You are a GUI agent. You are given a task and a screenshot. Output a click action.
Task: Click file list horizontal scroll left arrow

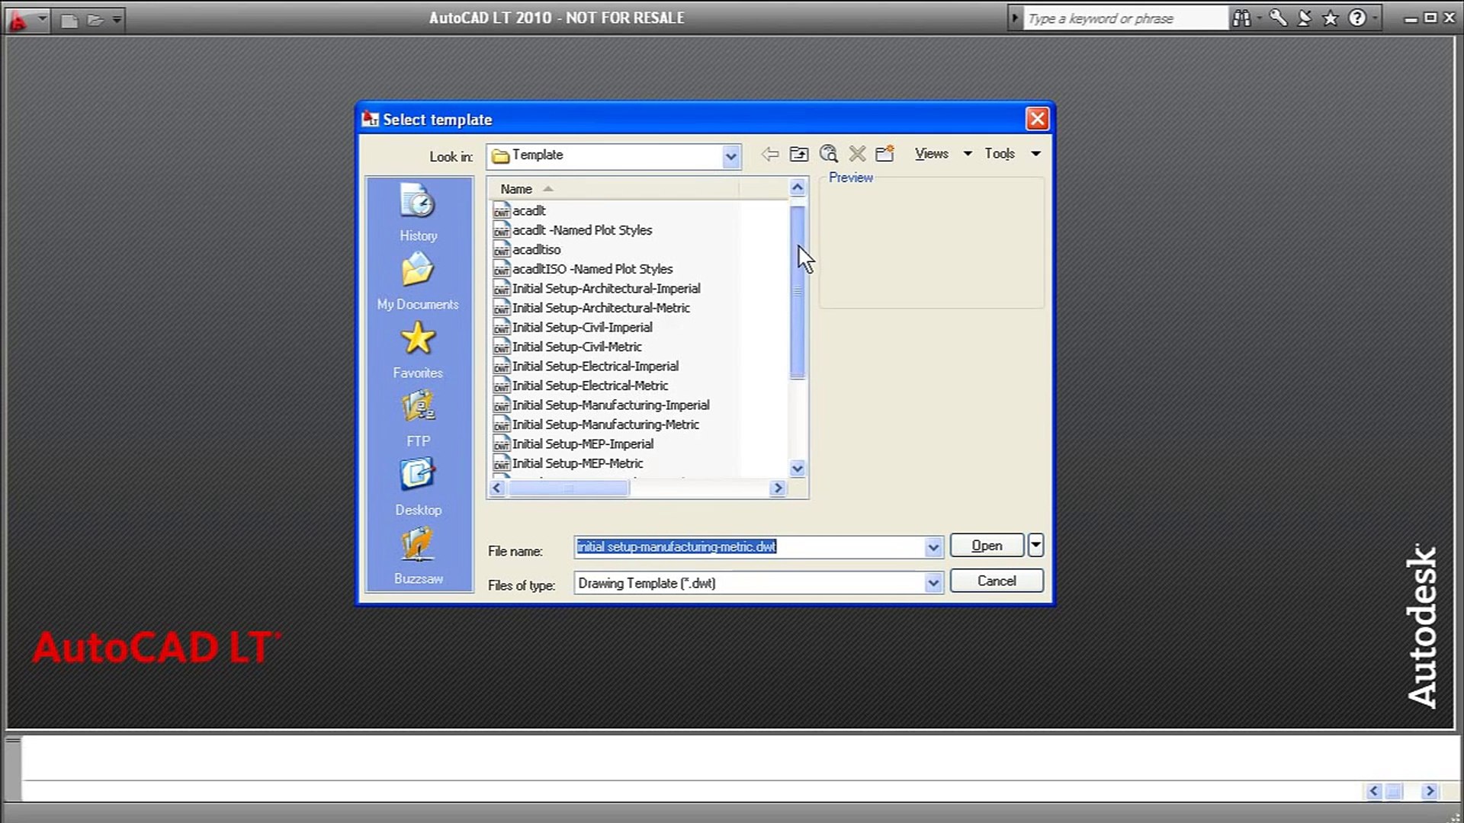497,488
